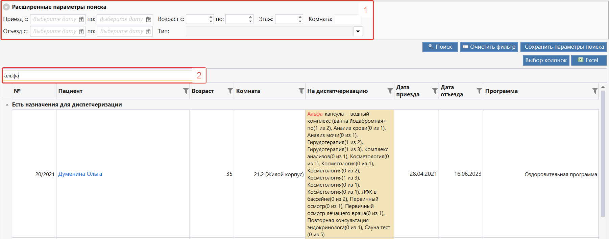Click filter icon in Программа column
Viewport: 609px width, 239px height.
coord(595,91)
